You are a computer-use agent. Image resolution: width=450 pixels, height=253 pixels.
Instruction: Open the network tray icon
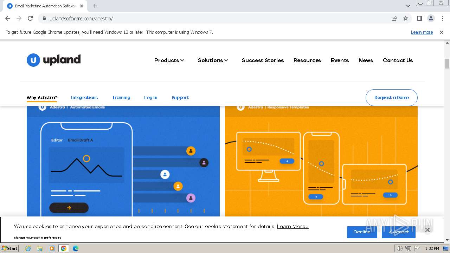[x=408, y=248]
